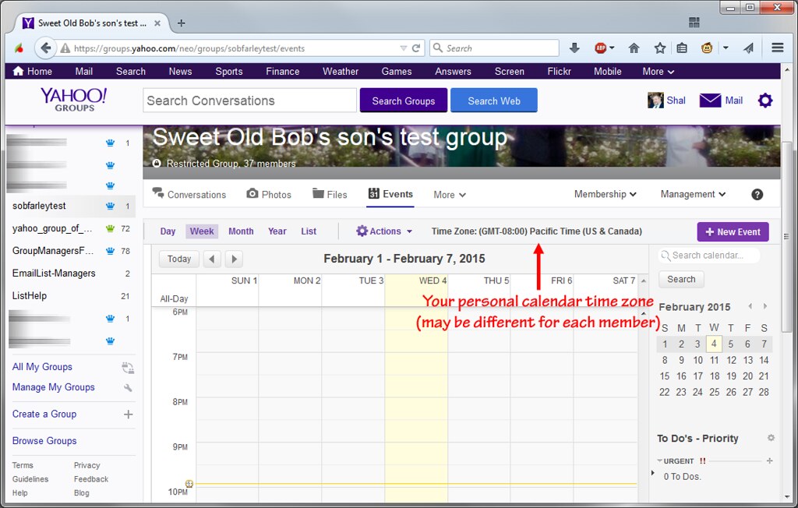Screen dimensions: 798x508
Task: Switch to the Conversations tab
Action: [x=189, y=195]
